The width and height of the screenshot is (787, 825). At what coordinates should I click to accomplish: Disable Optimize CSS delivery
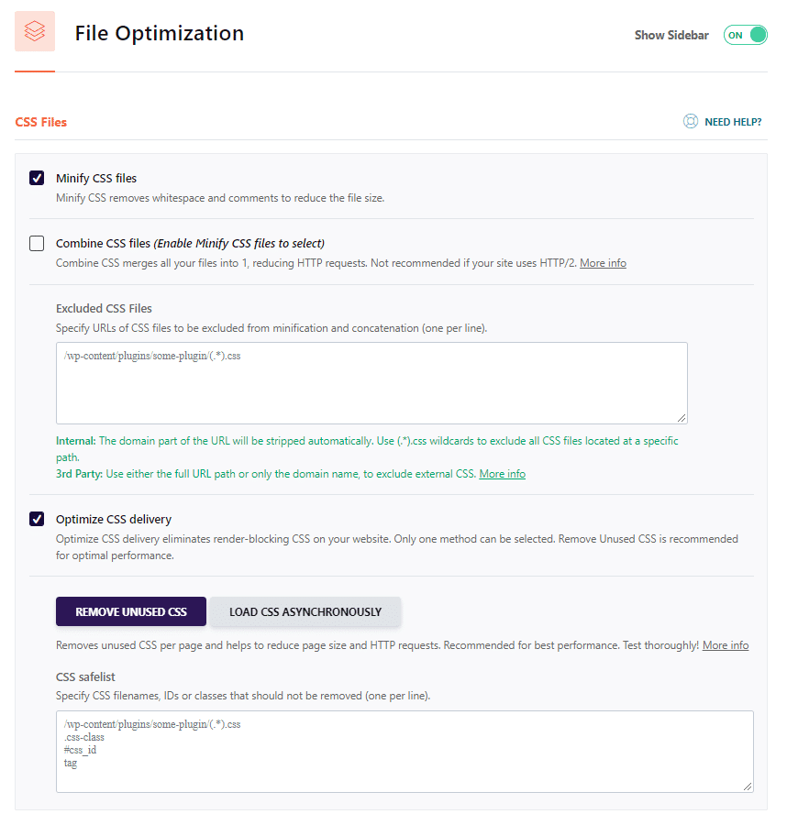[x=37, y=519]
